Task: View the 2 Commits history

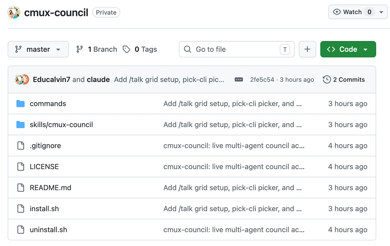Action: coord(344,79)
